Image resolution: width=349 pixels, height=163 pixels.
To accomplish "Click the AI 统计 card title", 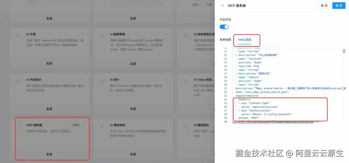I will pyautogui.click(x=115, y=80).
